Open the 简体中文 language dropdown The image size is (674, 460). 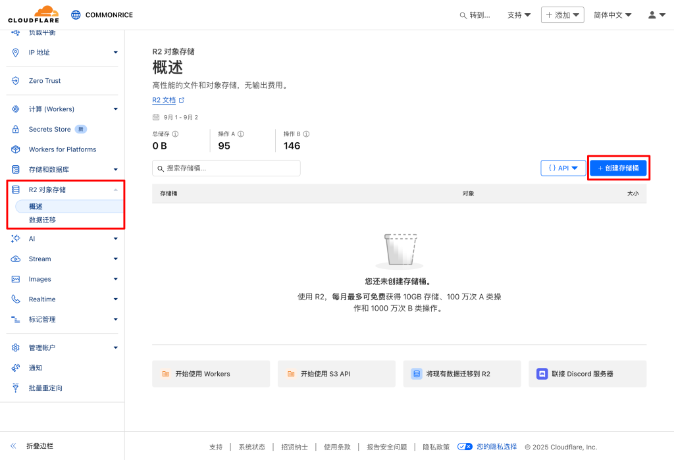[612, 15]
